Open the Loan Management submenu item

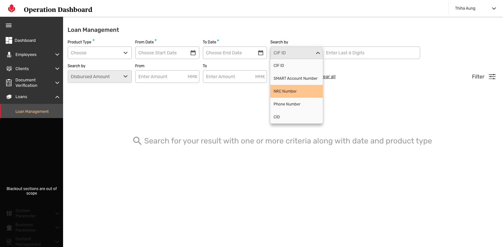[x=32, y=111]
